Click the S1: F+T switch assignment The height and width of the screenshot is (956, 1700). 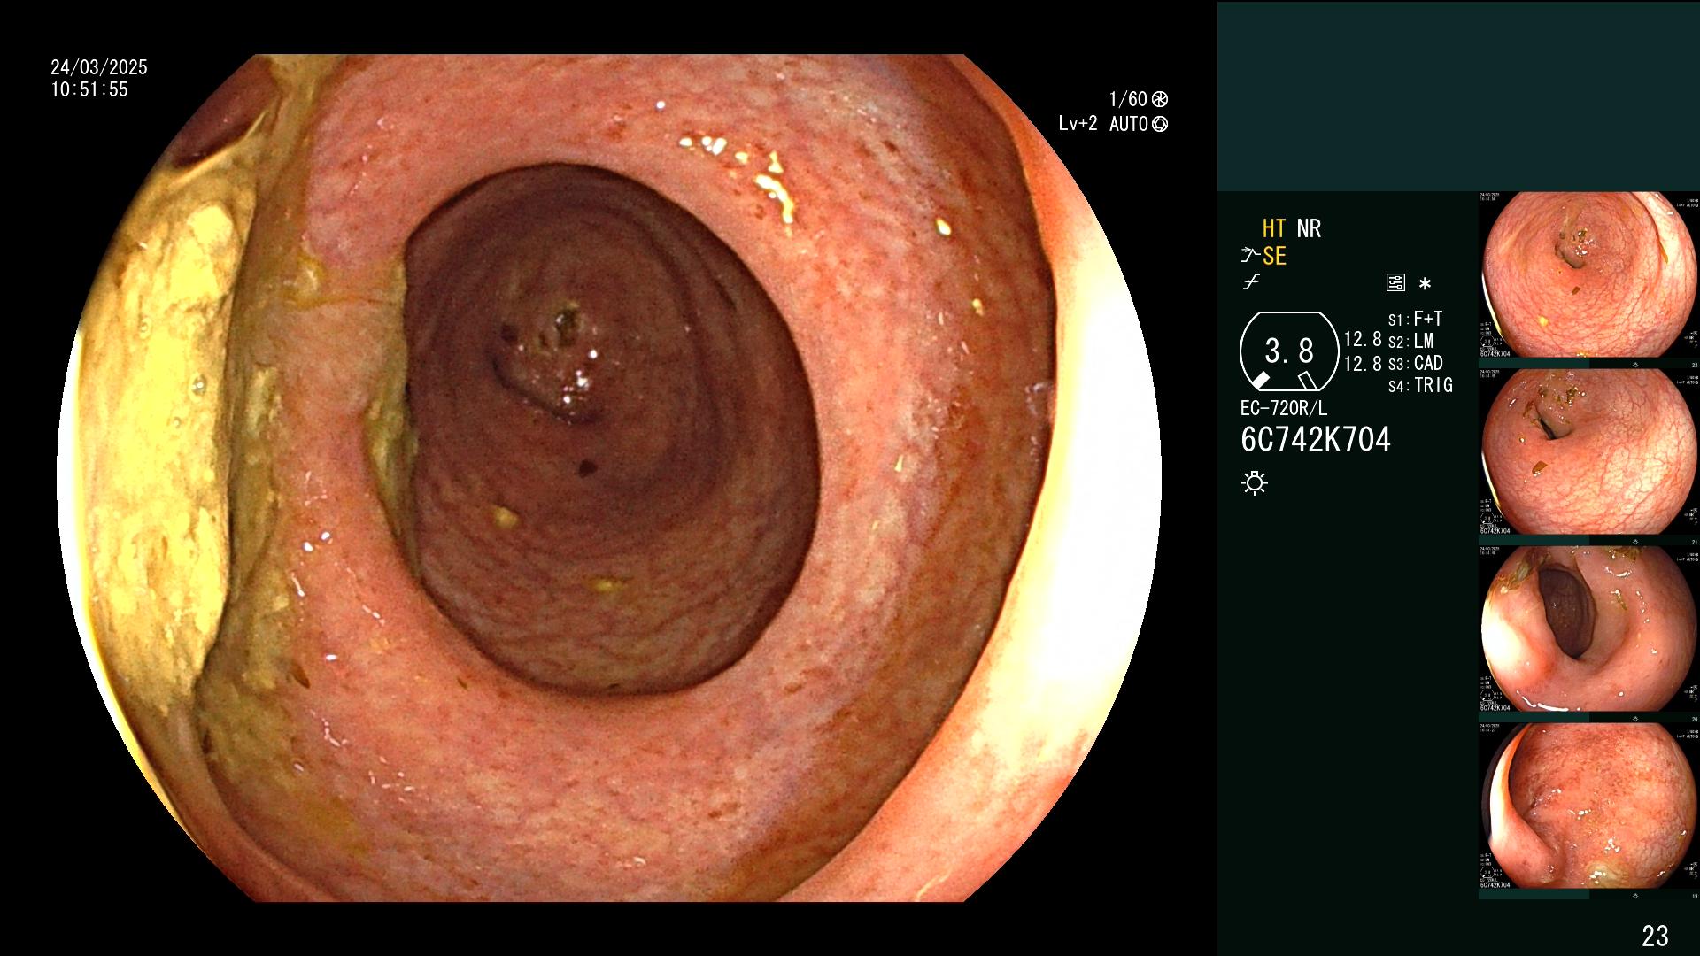(x=1415, y=319)
